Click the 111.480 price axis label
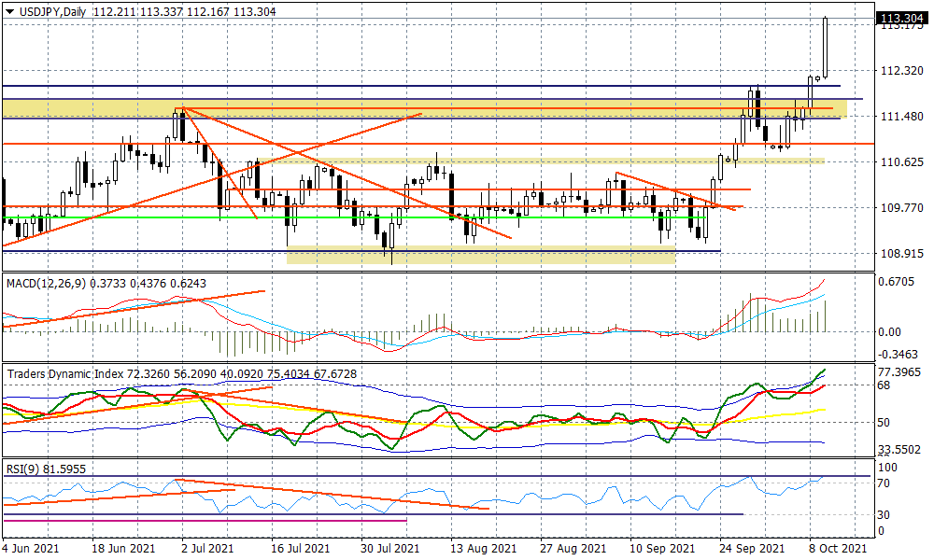The image size is (934, 560). pyautogui.click(x=902, y=117)
